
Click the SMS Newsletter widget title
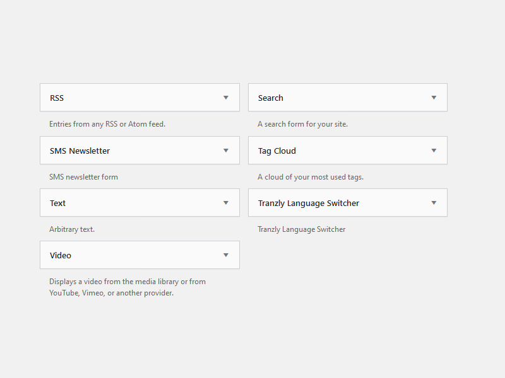[80, 151]
